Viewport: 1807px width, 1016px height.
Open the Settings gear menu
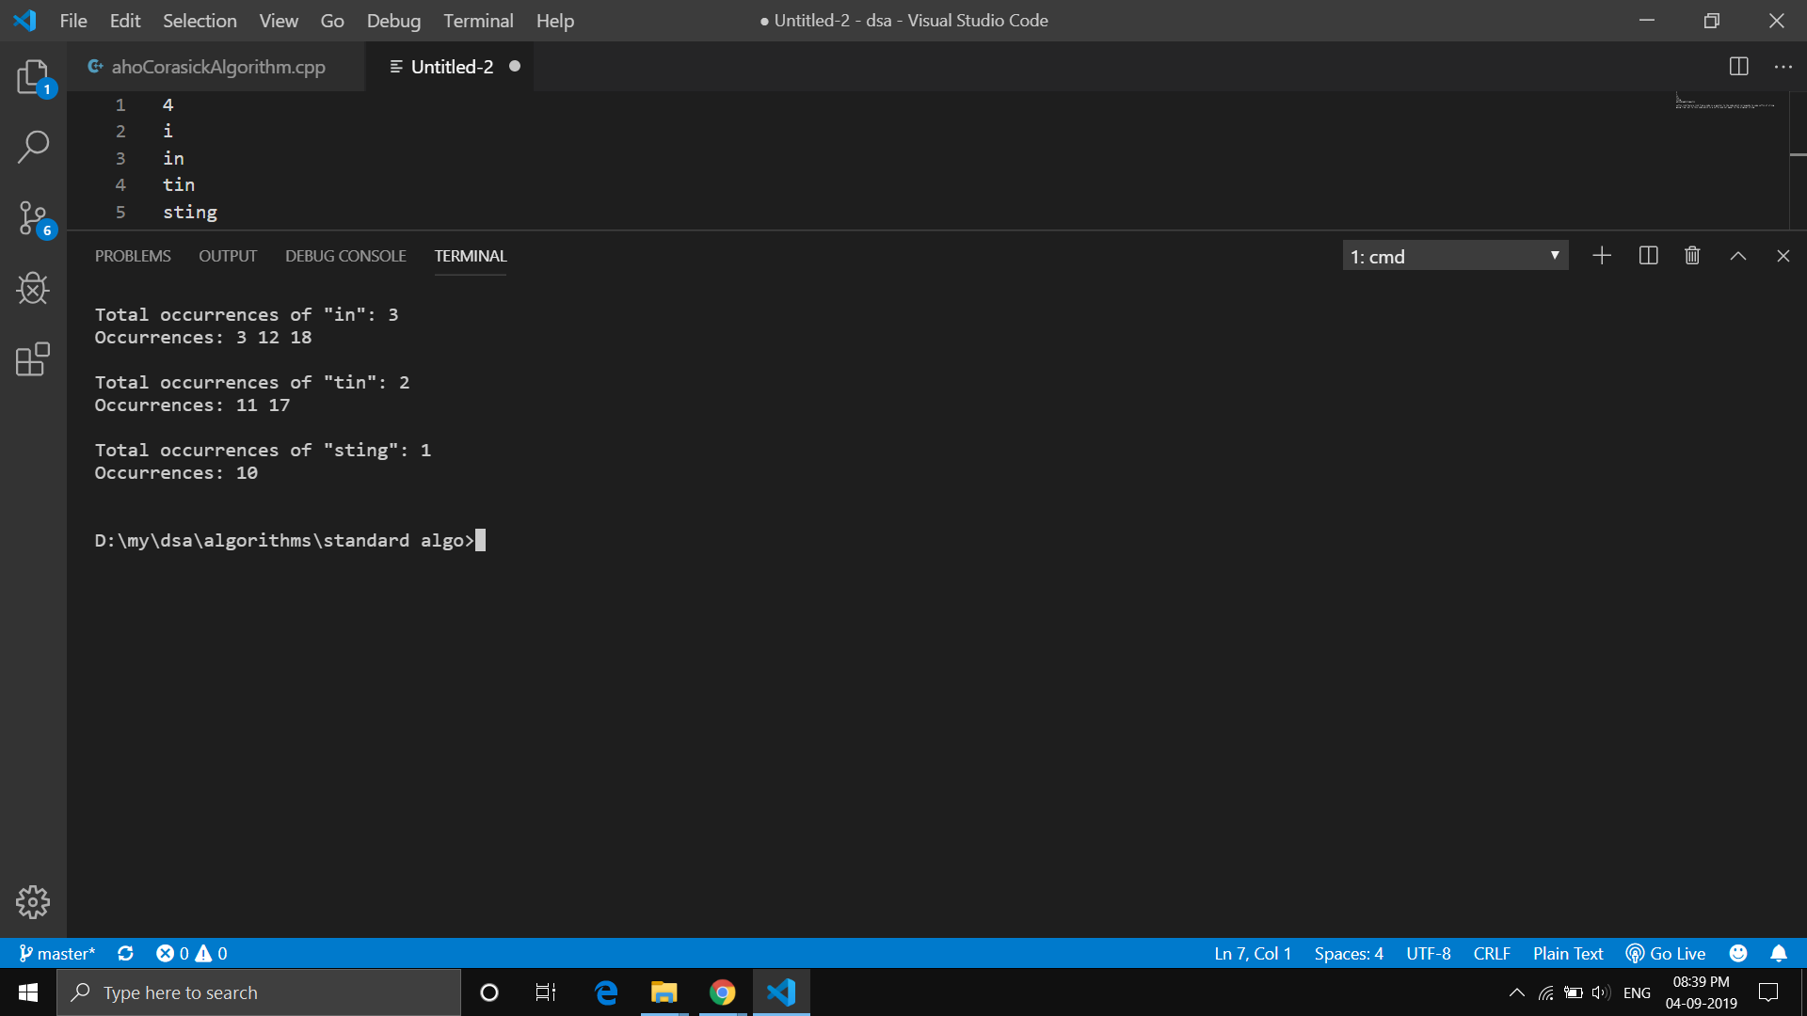tap(33, 901)
